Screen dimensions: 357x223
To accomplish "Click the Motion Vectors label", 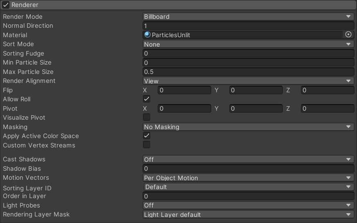I will coord(26,178).
